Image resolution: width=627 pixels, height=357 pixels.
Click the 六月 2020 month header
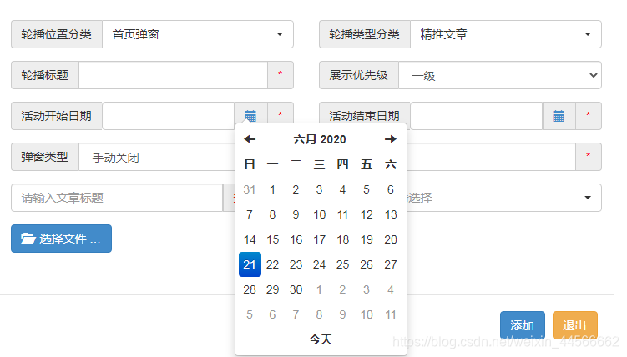[x=320, y=139]
